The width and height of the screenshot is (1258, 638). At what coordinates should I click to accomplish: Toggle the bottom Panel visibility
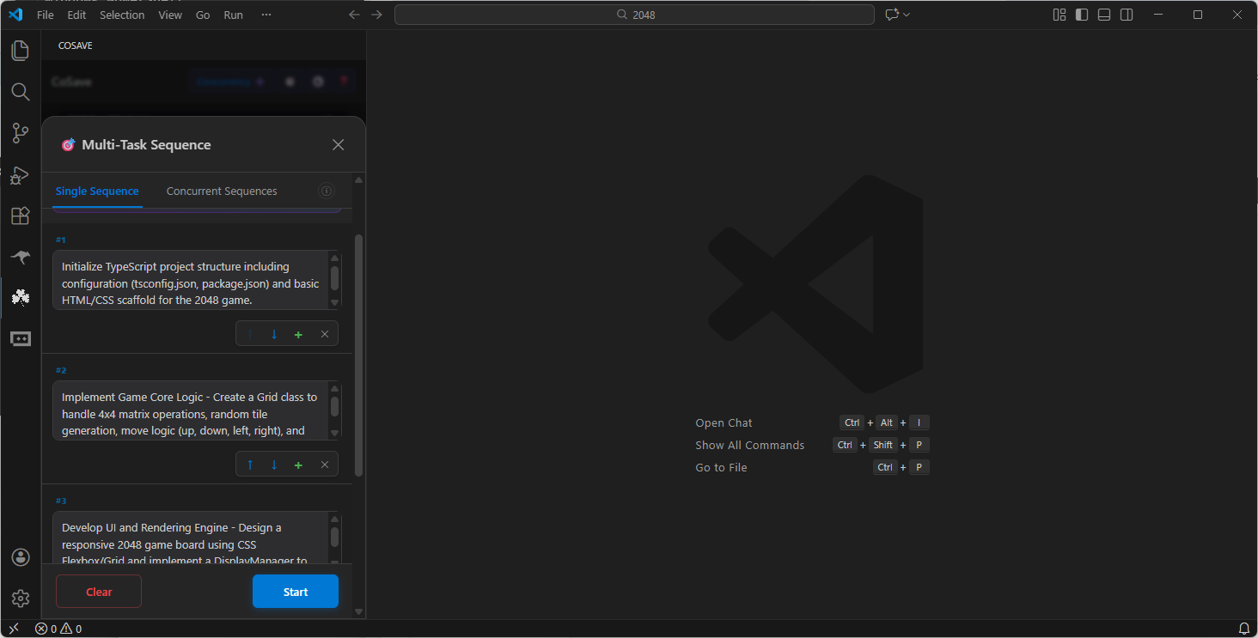point(1103,15)
